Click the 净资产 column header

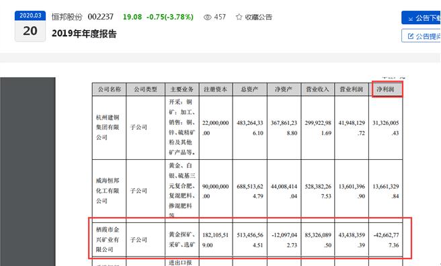click(x=284, y=89)
